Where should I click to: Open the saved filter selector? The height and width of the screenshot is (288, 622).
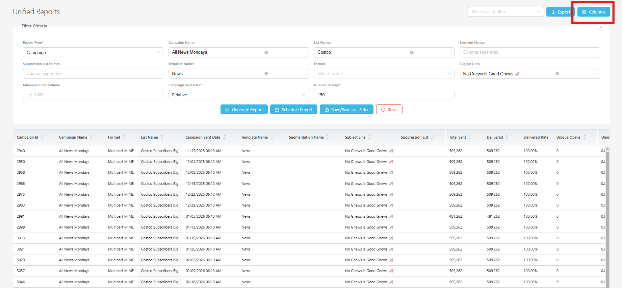tap(506, 12)
